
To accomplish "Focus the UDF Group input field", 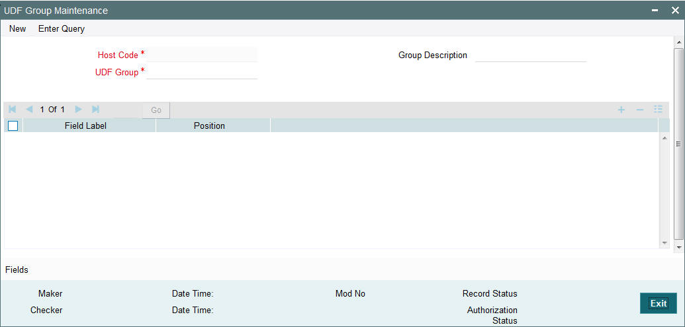I will pyautogui.click(x=202, y=72).
